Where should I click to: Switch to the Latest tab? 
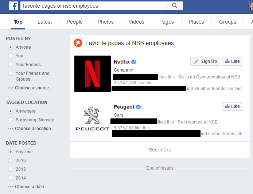click(44, 22)
